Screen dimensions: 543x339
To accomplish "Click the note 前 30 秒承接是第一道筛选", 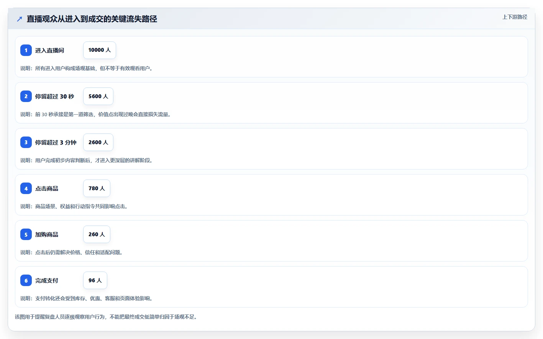I will (x=96, y=114).
